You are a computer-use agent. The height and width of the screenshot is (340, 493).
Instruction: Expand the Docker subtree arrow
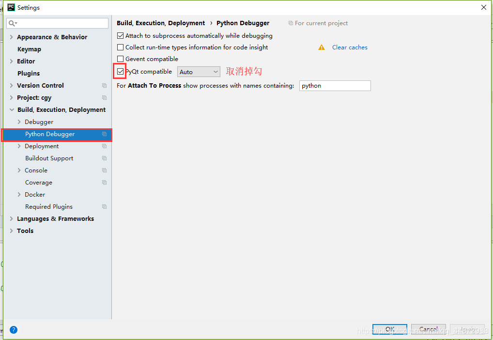(x=19, y=195)
